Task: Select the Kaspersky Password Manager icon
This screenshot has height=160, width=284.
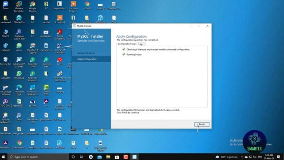Action: [32, 76]
